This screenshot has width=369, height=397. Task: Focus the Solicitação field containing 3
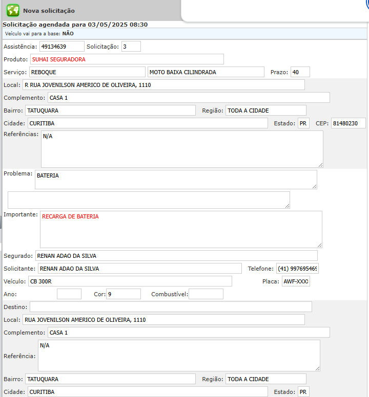coord(131,47)
